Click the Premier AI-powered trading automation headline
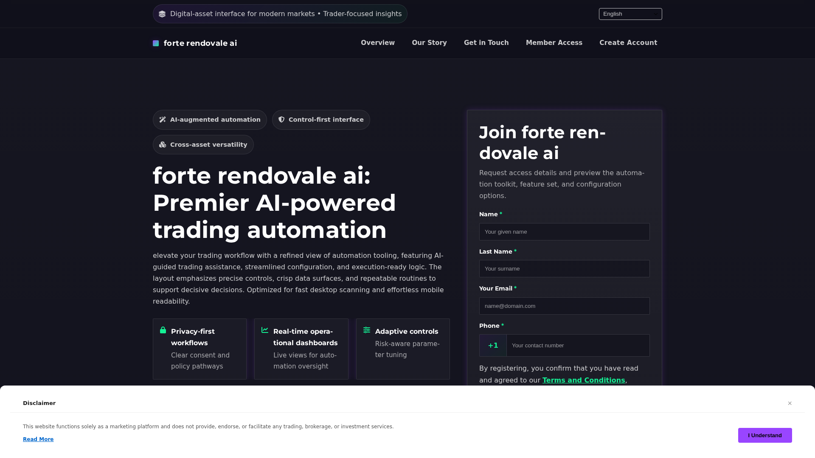 click(274, 203)
